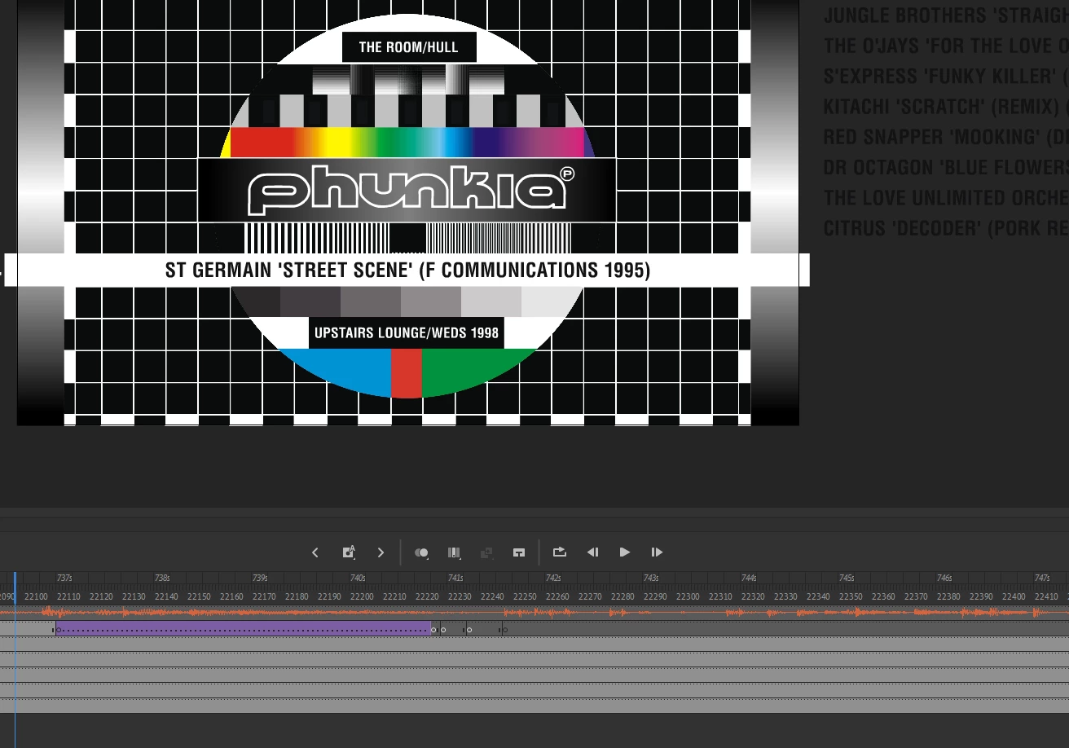Click frame number 22400 on the ruler
The image size is (1069, 748).
coord(1014,596)
